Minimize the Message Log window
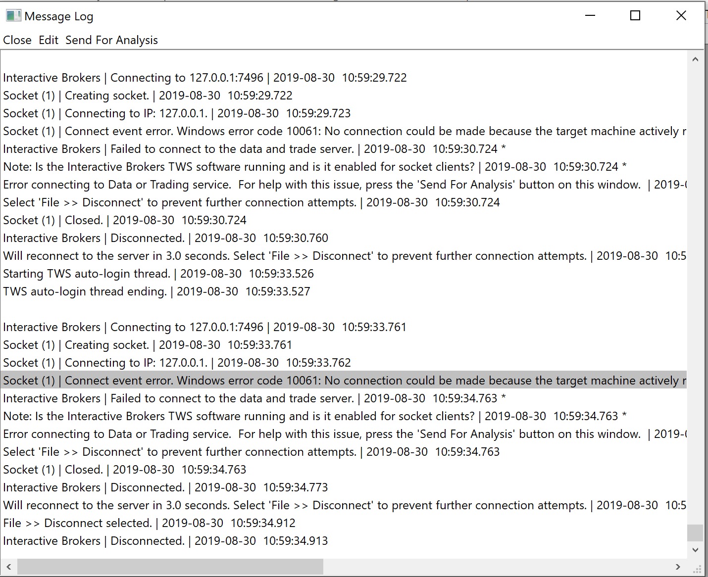Image resolution: width=708 pixels, height=577 pixels. tap(590, 16)
